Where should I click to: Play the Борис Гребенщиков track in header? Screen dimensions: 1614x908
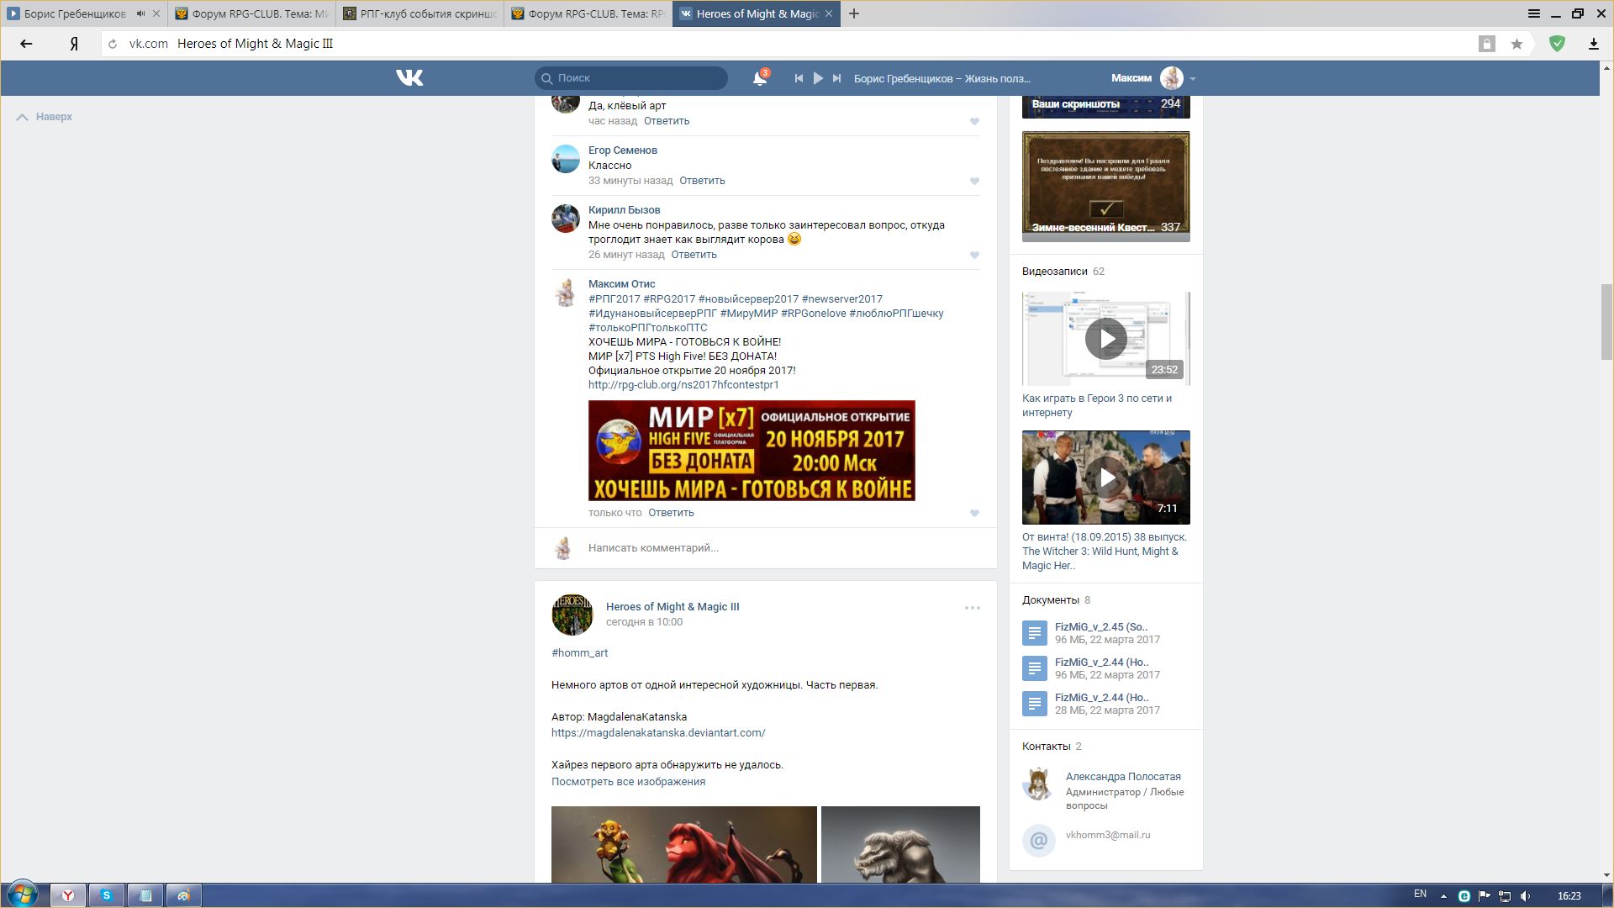coord(818,78)
